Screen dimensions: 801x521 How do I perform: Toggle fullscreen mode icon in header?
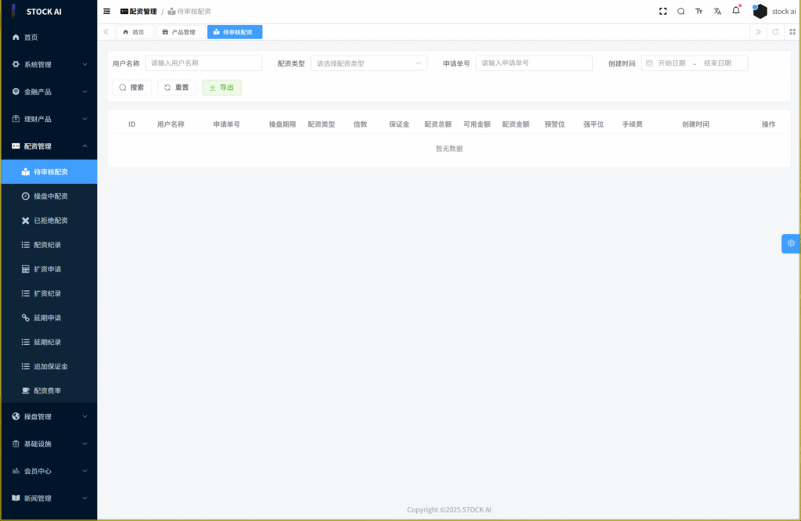coord(663,12)
